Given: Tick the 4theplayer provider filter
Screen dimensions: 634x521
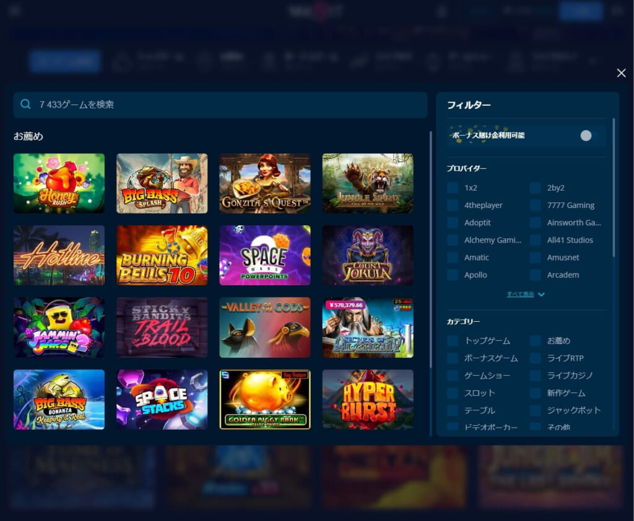Looking at the screenshot, I should [x=453, y=205].
